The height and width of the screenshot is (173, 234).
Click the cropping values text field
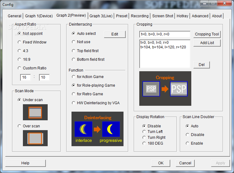(x=165, y=34)
